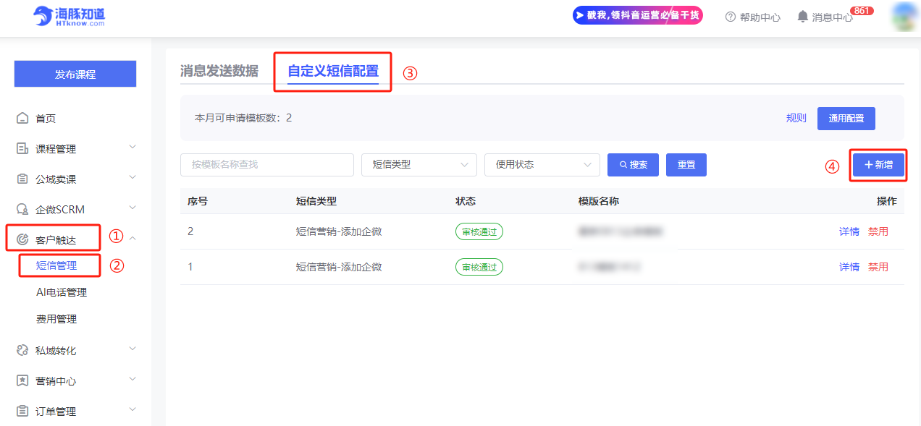The width and height of the screenshot is (921, 426).
Task: Click the HTknow dolphin logo
Action: (x=69, y=17)
